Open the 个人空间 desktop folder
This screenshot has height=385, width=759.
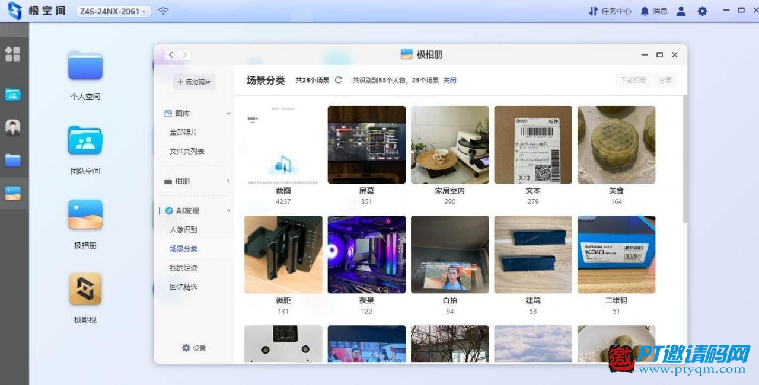tap(85, 65)
